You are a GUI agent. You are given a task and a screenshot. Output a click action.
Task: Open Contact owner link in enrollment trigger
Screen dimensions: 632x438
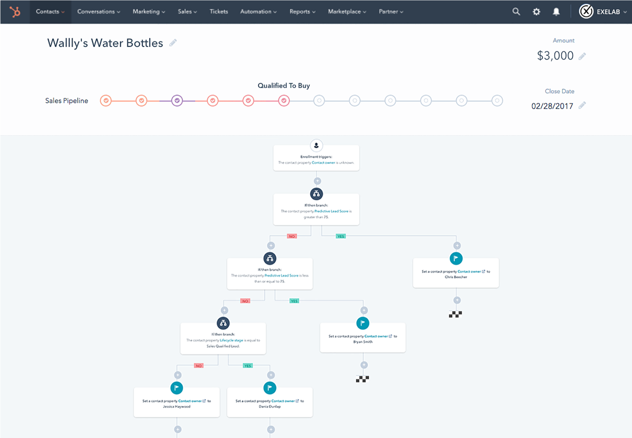(x=323, y=162)
